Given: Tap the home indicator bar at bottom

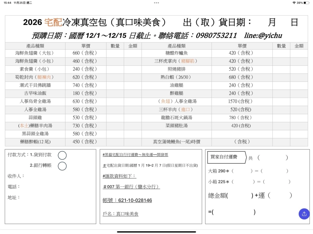Looking at the screenshot, I should click(156, 232).
